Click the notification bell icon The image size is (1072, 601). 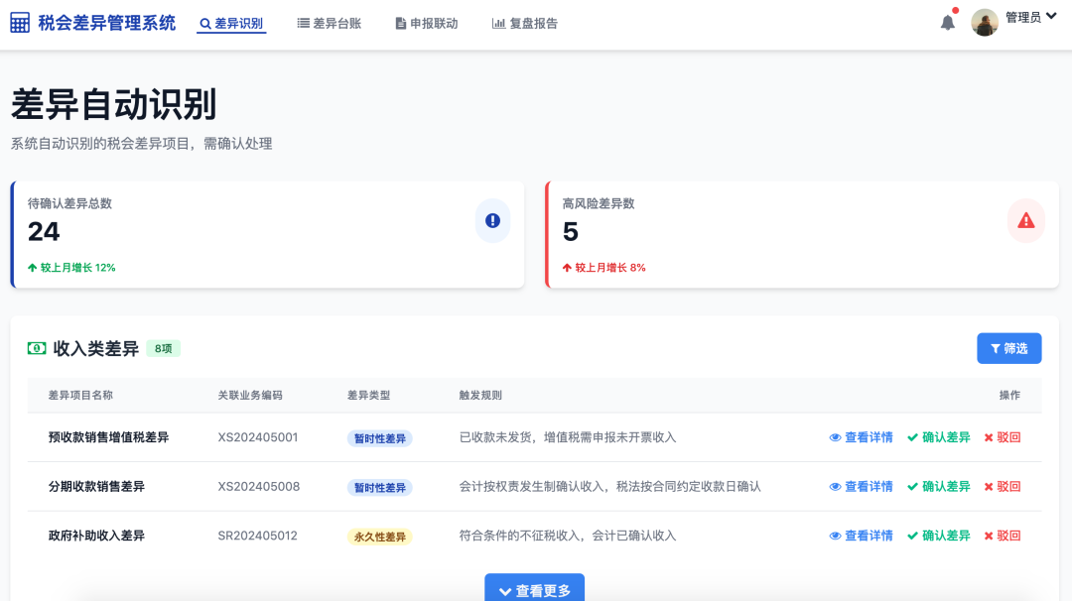[948, 23]
